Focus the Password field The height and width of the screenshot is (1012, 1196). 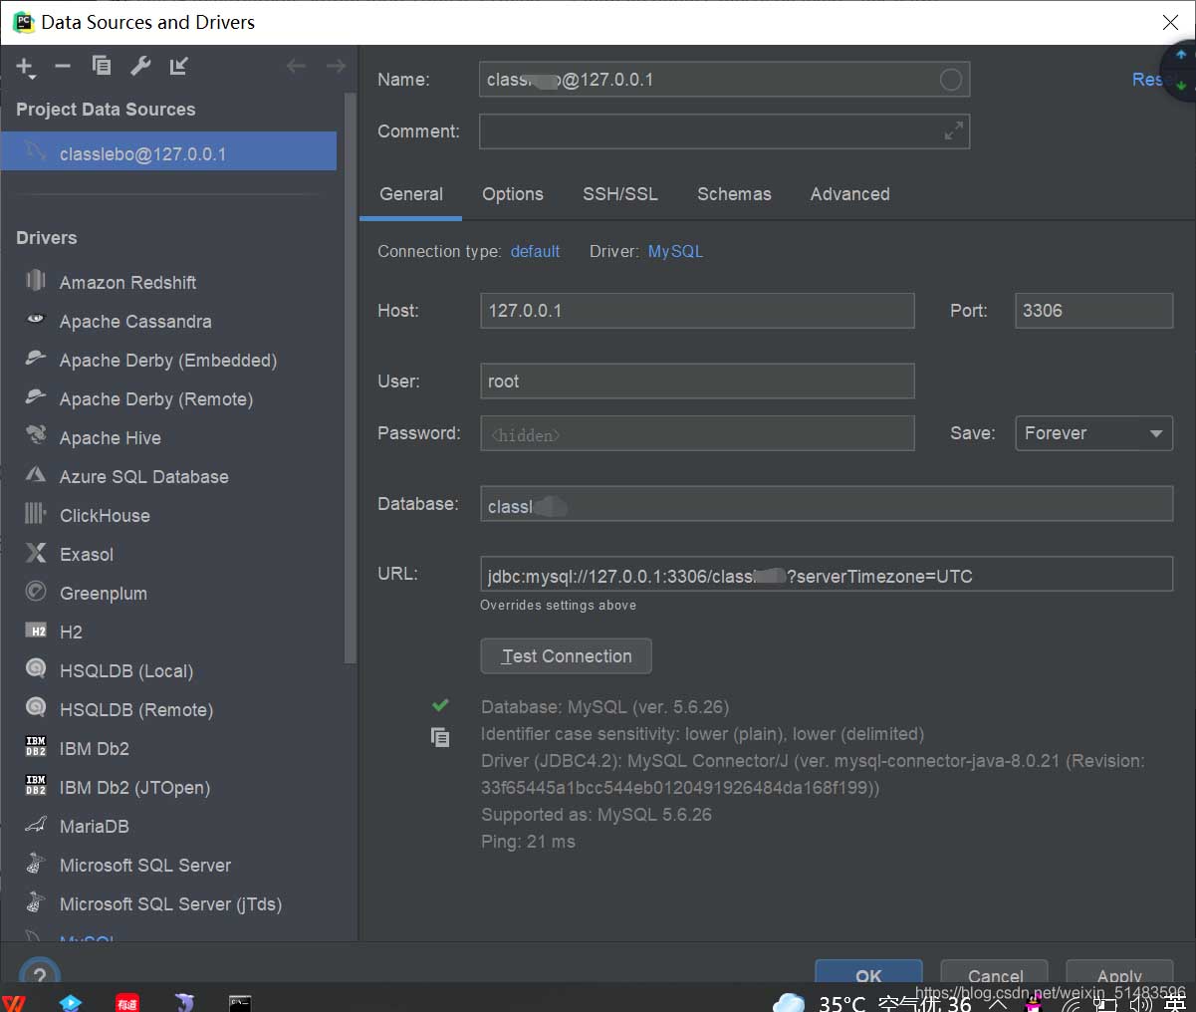[697, 433]
